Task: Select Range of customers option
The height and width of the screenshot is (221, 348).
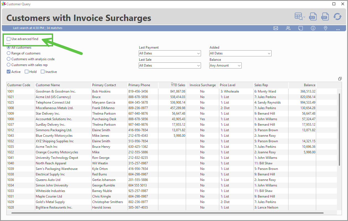Action: coord(9,53)
